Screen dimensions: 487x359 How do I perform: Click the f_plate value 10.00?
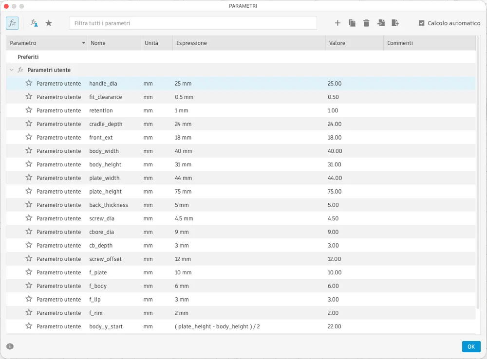[x=335, y=272]
